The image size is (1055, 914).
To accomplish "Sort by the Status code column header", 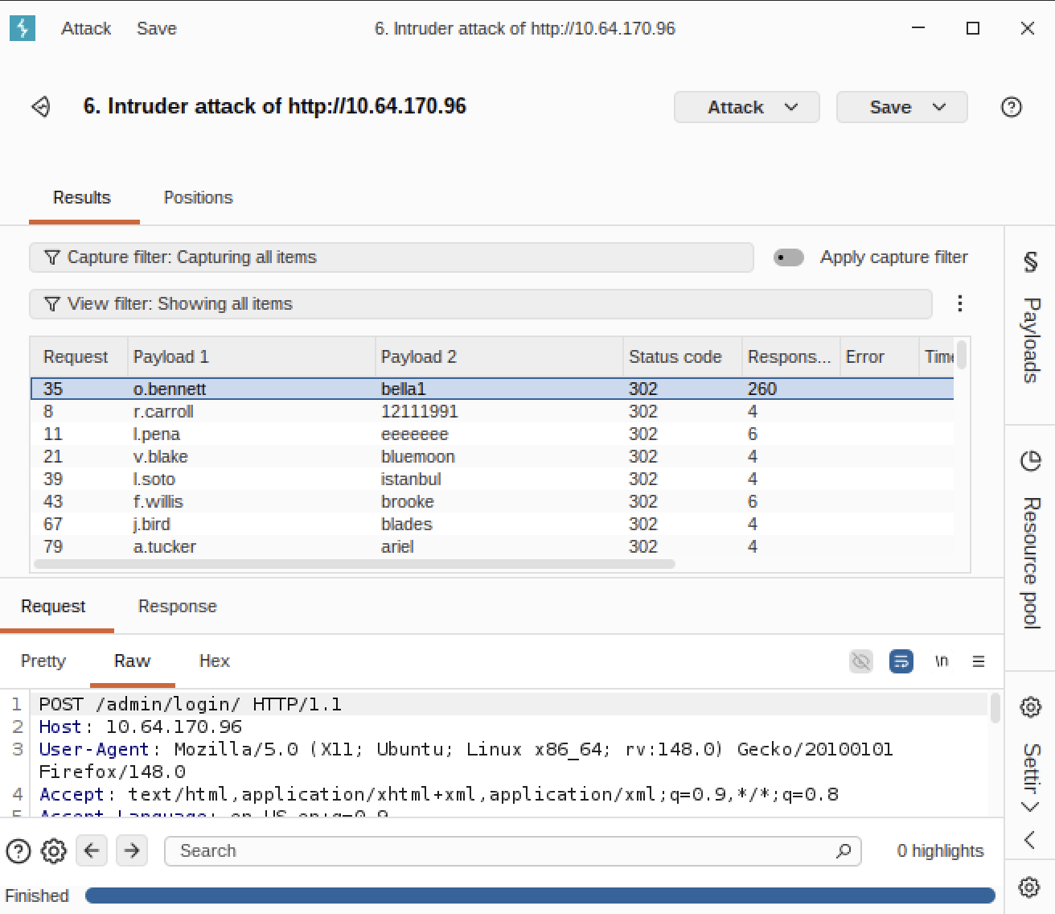I will 683,356.
